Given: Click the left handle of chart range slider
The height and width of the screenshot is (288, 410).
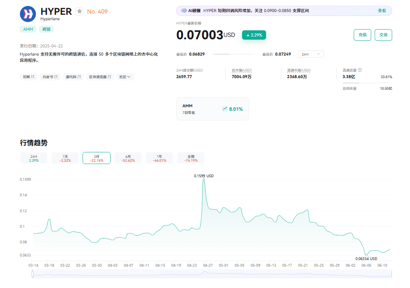Looking at the screenshot, I should click(33, 274).
